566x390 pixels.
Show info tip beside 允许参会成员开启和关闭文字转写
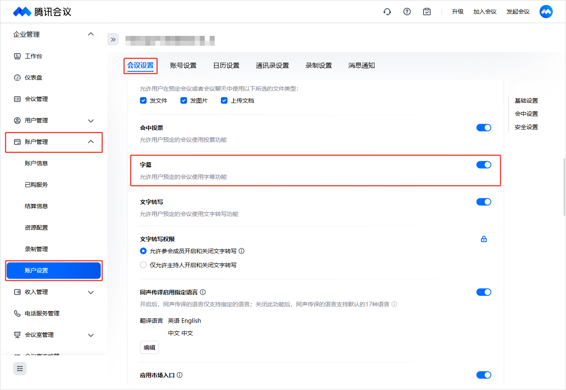click(x=242, y=251)
